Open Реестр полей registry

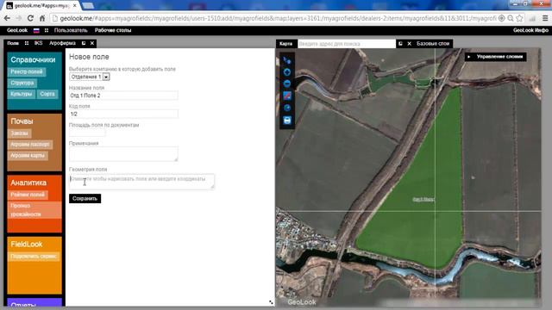coord(27,71)
